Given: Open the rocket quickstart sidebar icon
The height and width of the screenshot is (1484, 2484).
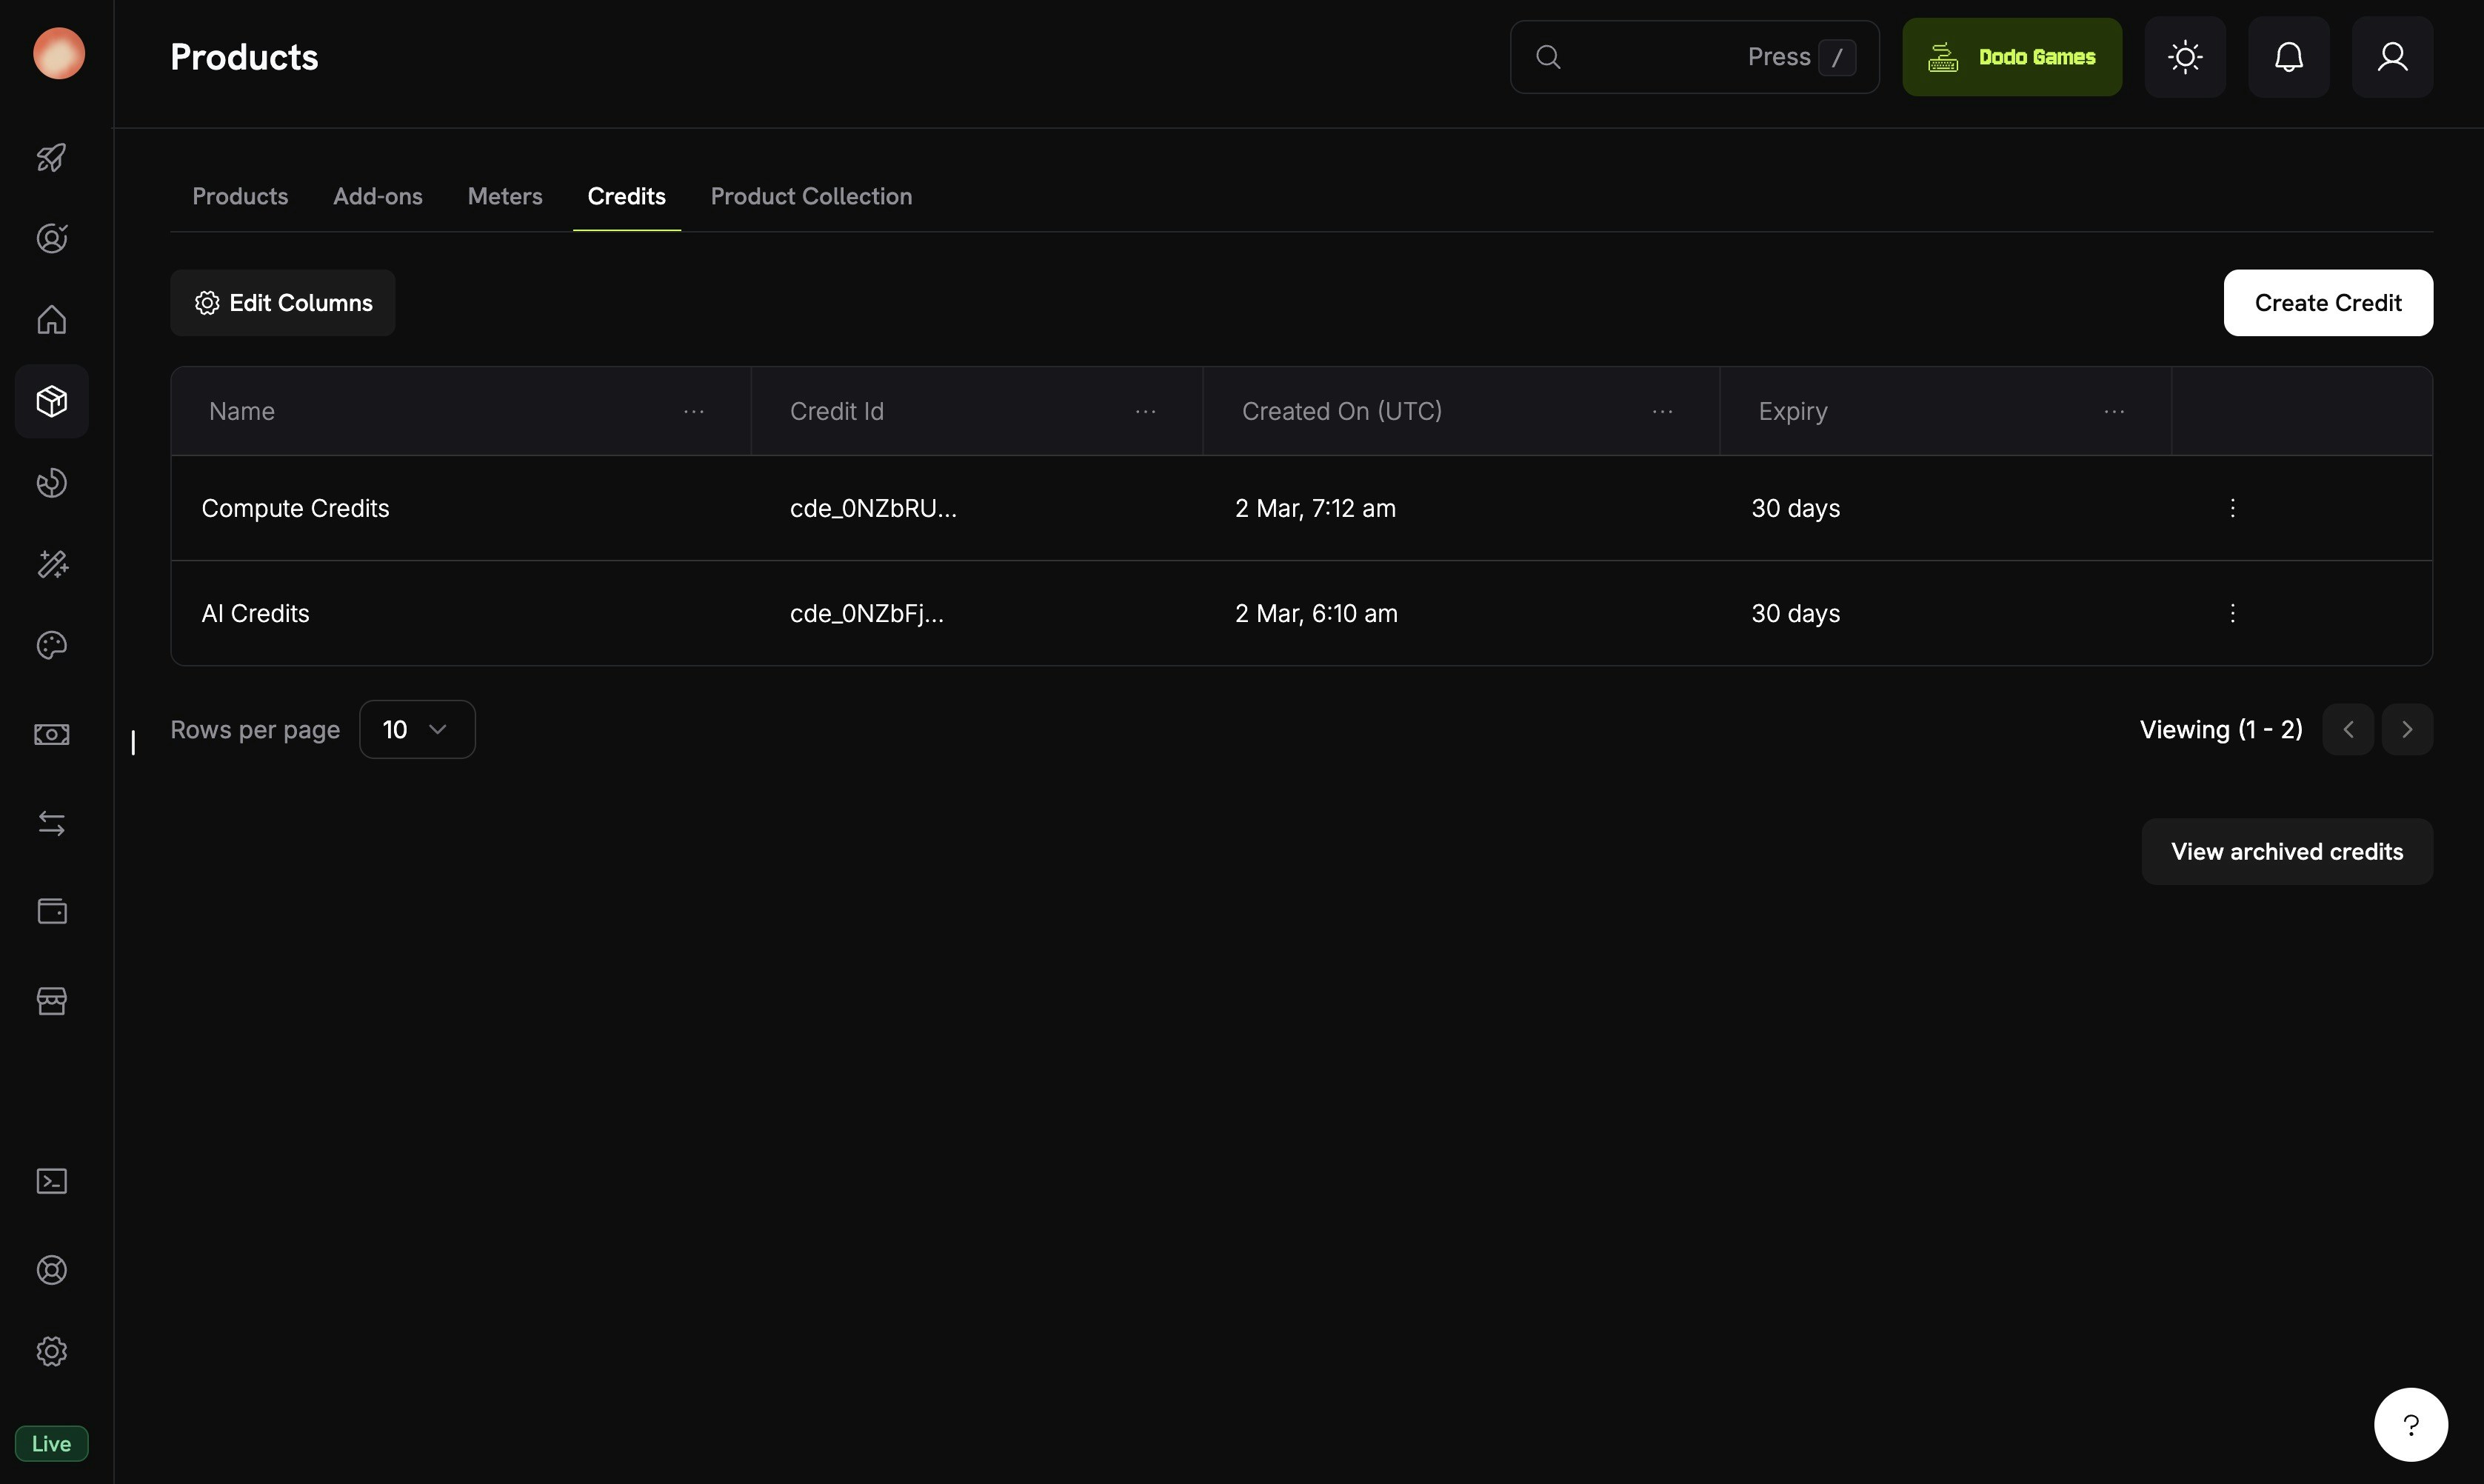Looking at the screenshot, I should (x=51, y=158).
